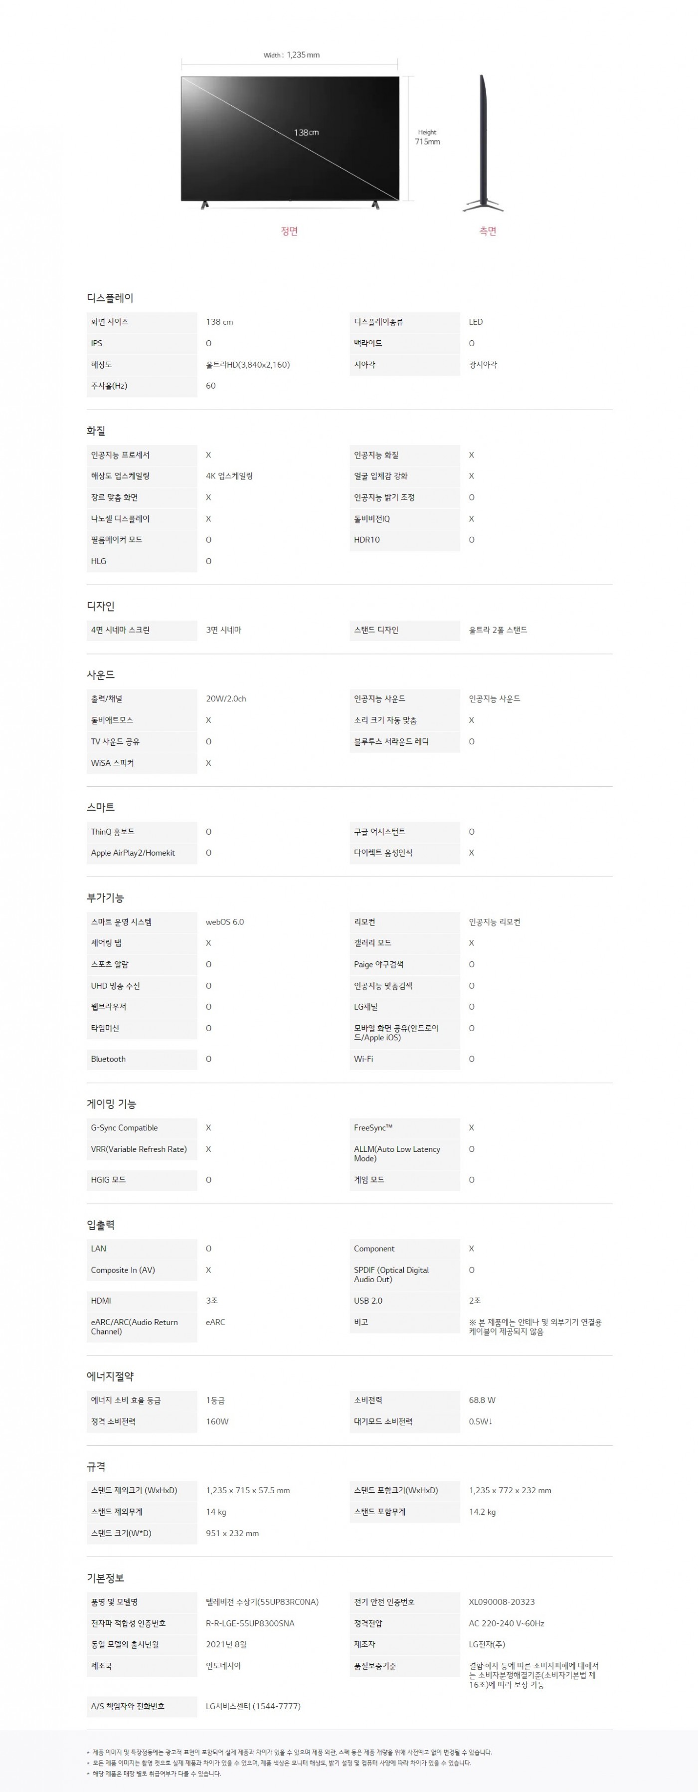The image size is (698, 1792).
Task: Click the Apple AirPlay2/Homekit label
Action: [x=133, y=853]
